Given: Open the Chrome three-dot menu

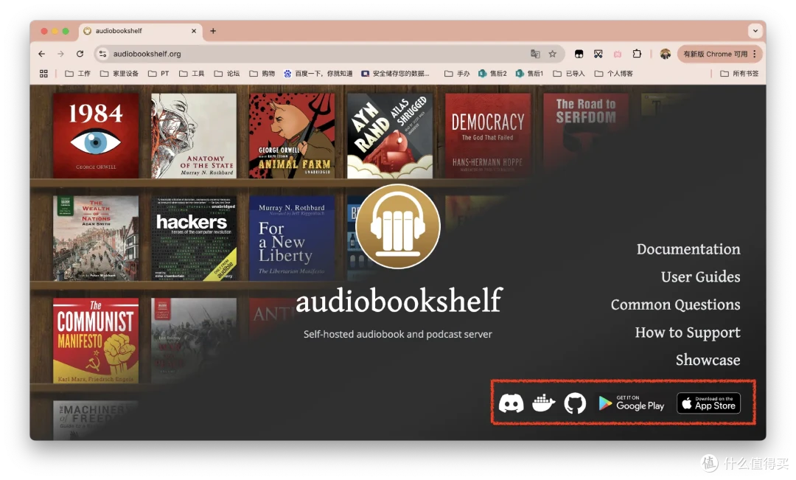Looking at the screenshot, I should tap(753, 54).
